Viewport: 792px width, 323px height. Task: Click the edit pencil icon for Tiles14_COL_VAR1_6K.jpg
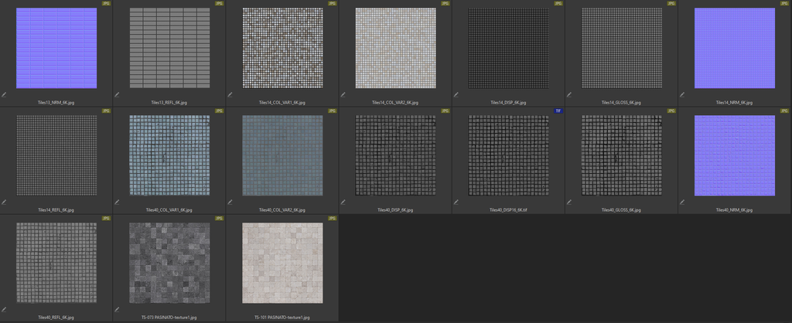[230, 95]
